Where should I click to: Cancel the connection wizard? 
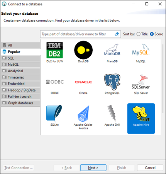tap(150, 168)
